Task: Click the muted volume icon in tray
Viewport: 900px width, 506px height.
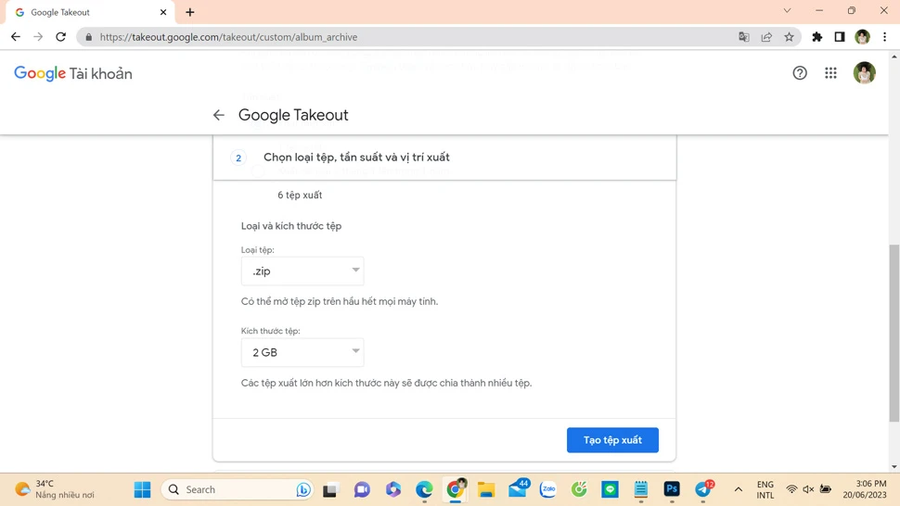Action: click(x=808, y=489)
